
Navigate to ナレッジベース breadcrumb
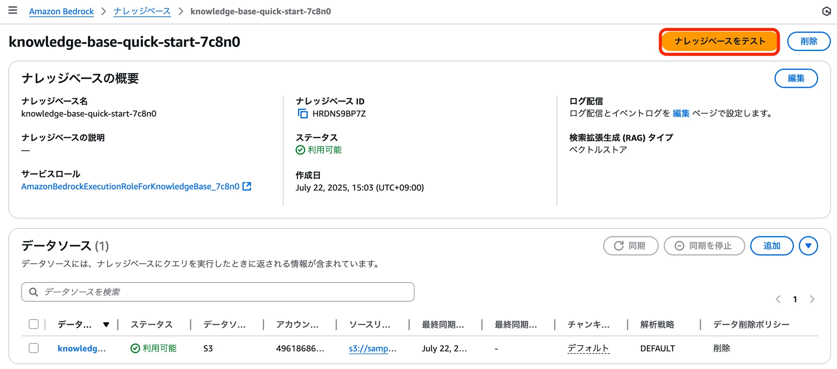pos(142,11)
